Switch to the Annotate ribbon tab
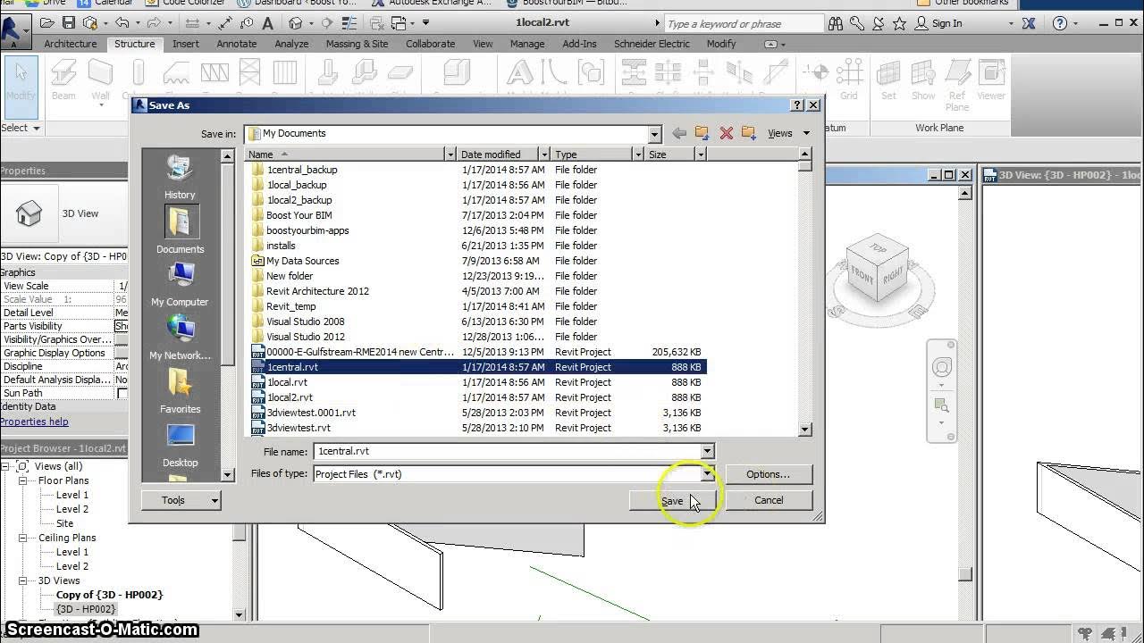The height and width of the screenshot is (643, 1144). (x=237, y=44)
